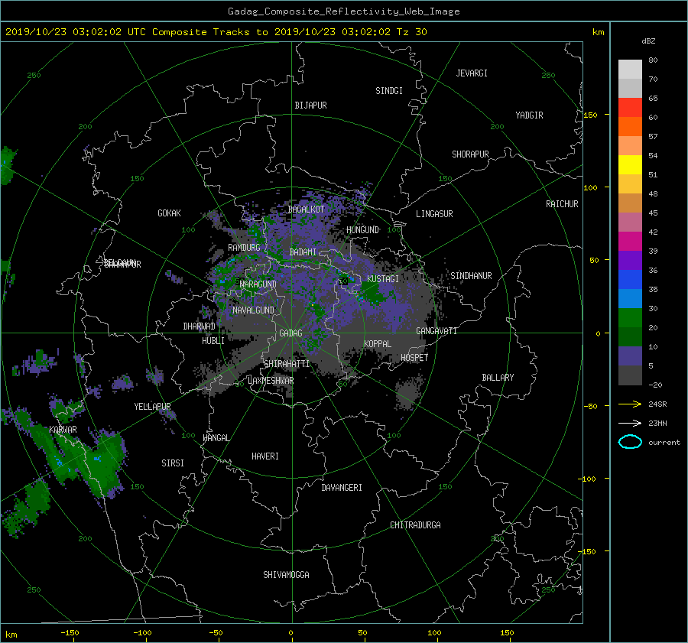The image size is (688, 643).
Task: Click the LAXMESHWAR city label
Action: point(271,381)
